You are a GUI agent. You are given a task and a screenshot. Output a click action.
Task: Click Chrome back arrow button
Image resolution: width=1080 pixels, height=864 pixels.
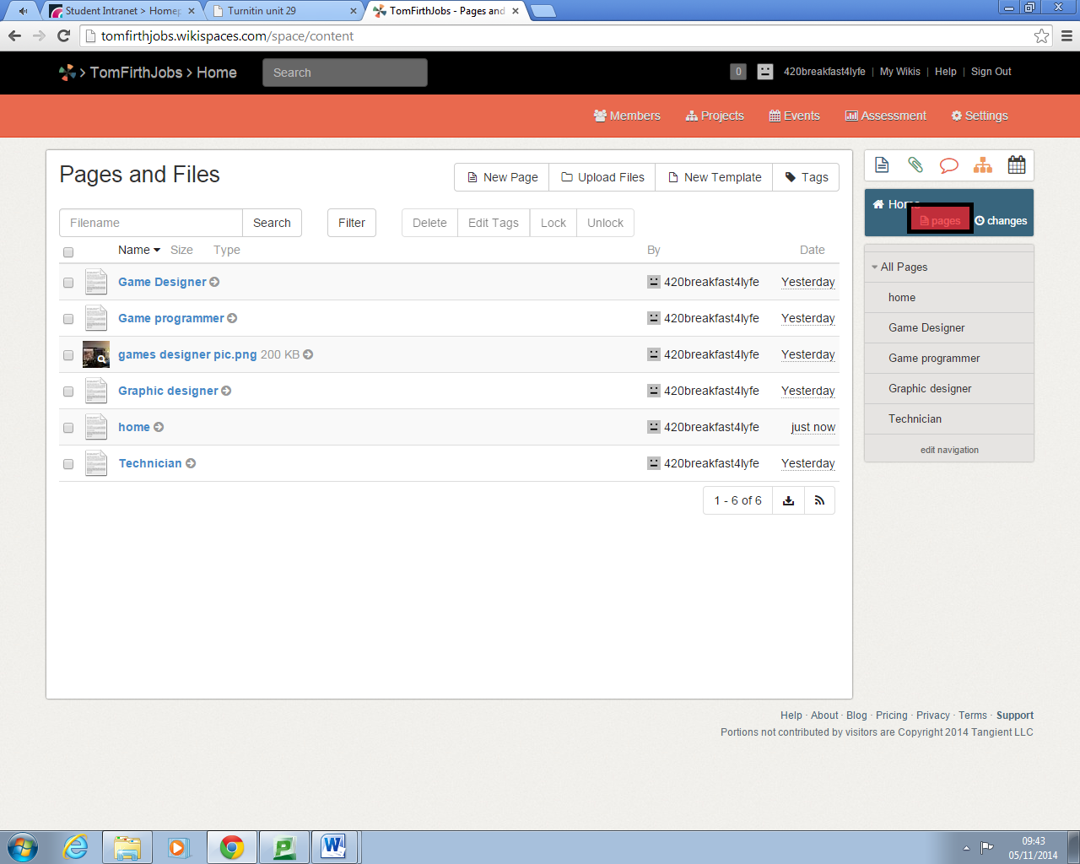point(14,35)
